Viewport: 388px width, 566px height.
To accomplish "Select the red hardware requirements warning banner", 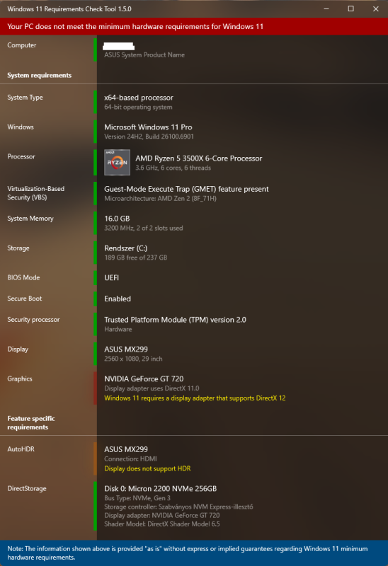I will [x=194, y=26].
